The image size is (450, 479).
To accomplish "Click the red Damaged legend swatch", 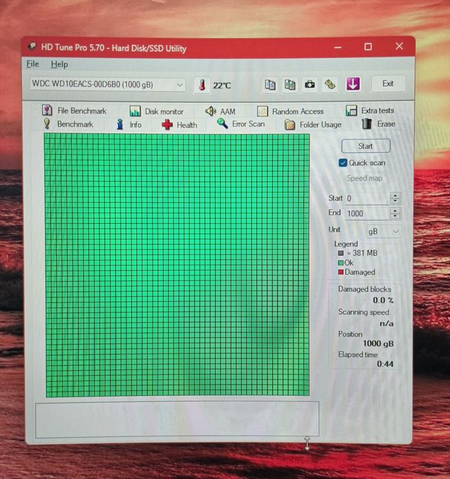I will point(340,272).
